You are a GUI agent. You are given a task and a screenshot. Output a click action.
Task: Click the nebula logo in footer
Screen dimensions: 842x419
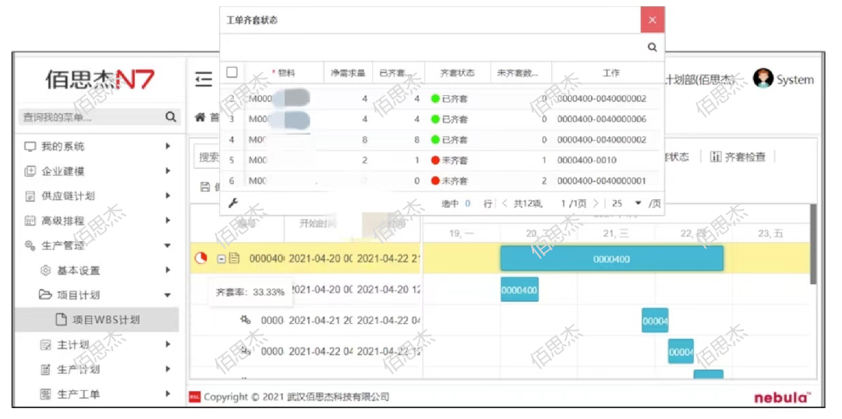tap(783, 397)
